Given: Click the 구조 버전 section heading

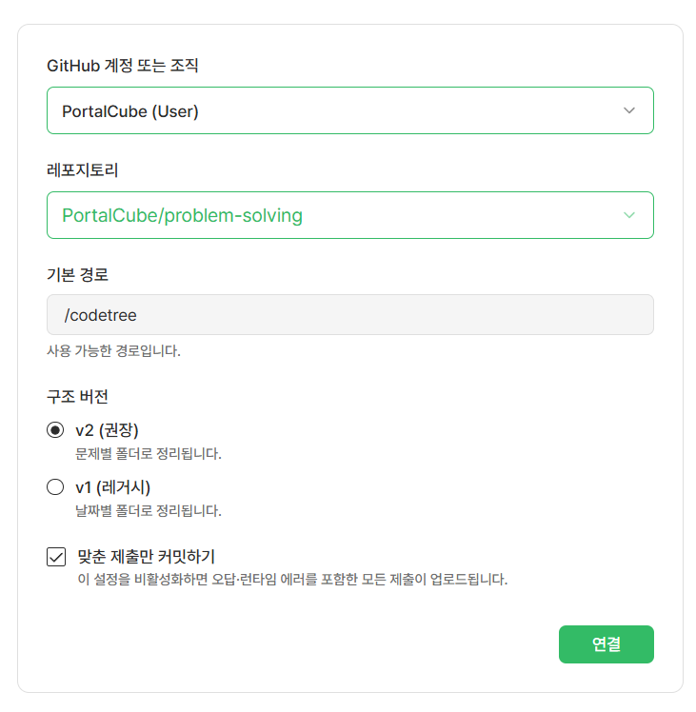Looking at the screenshot, I should pos(77,396).
